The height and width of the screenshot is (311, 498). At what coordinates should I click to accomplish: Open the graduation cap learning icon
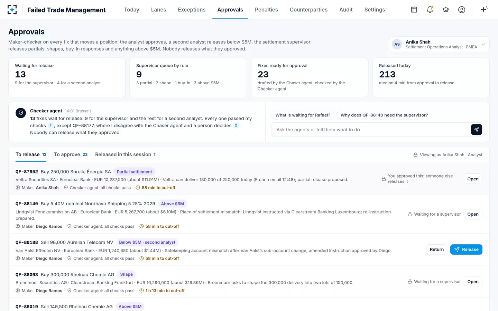(446, 10)
